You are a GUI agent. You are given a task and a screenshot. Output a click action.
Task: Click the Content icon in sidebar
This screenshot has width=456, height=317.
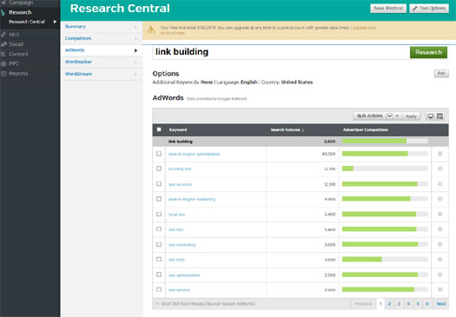click(x=3, y=54)
